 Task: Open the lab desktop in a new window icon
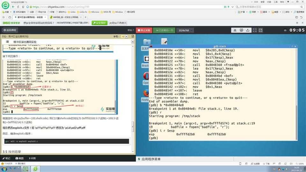point(261,30)
